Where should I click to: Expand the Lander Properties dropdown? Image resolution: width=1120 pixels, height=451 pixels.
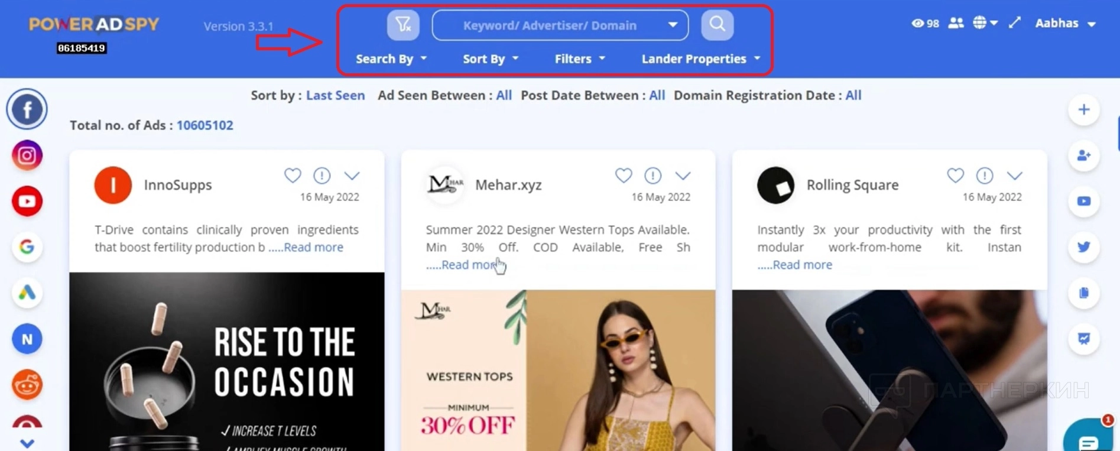(x=700, y=59)
